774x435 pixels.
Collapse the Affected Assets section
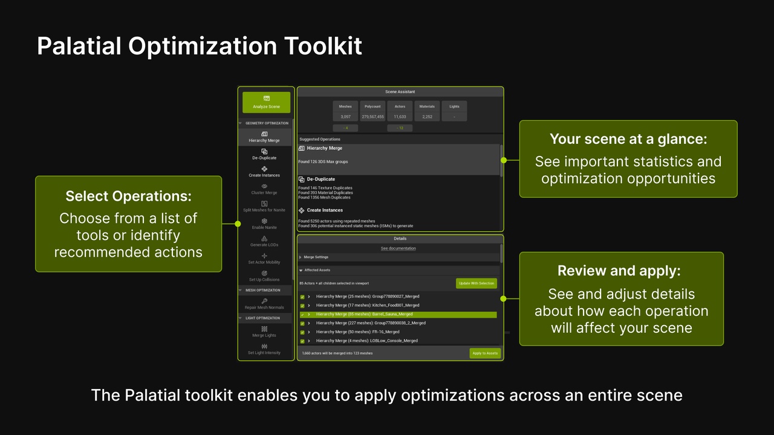tap(301, 270)
